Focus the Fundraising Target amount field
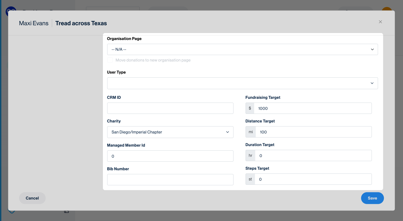The width and height of the screenshot is (403, 221). pyautogui.click(x=312, y=108)
